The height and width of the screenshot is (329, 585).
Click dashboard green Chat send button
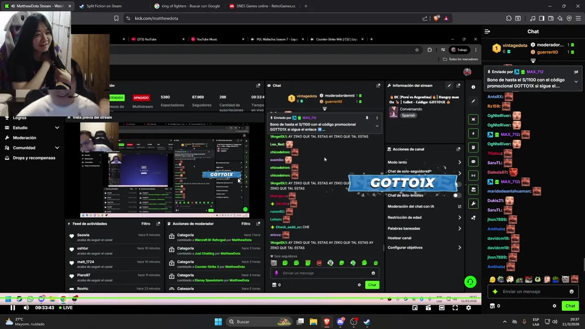pyautogui.click(x=372, y=285)
